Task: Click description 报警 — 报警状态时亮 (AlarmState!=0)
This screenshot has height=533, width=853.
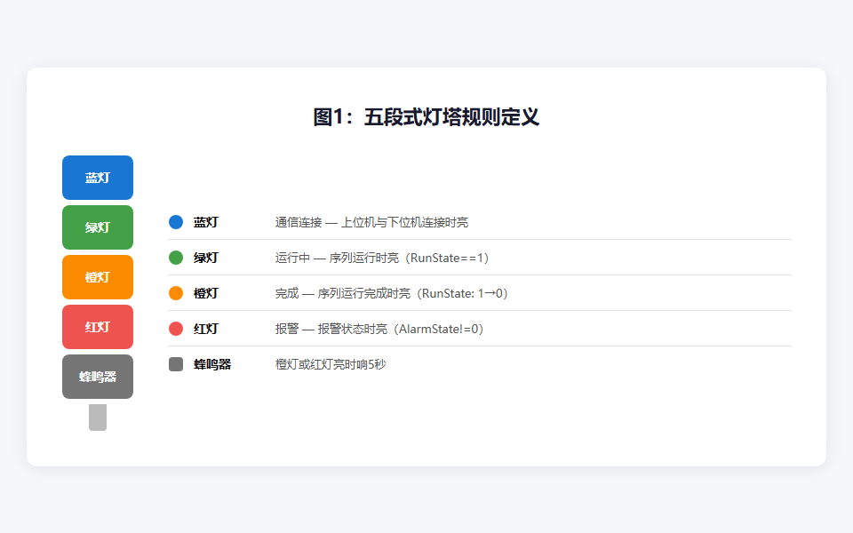Action: click(x=379, y=329)
